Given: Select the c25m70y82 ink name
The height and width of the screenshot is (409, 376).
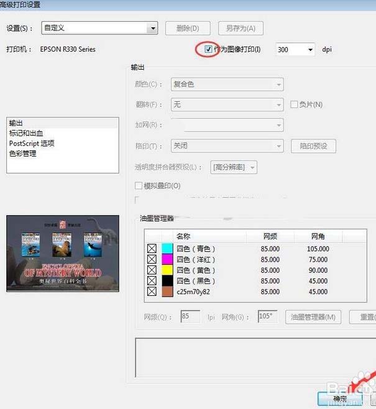Looking at the screenshot, I should (x=193, y=292).
